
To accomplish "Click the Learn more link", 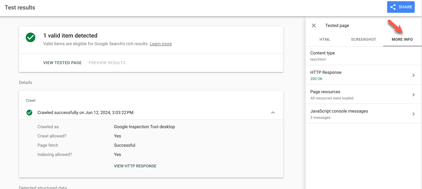I will click(x=161, y=44).
